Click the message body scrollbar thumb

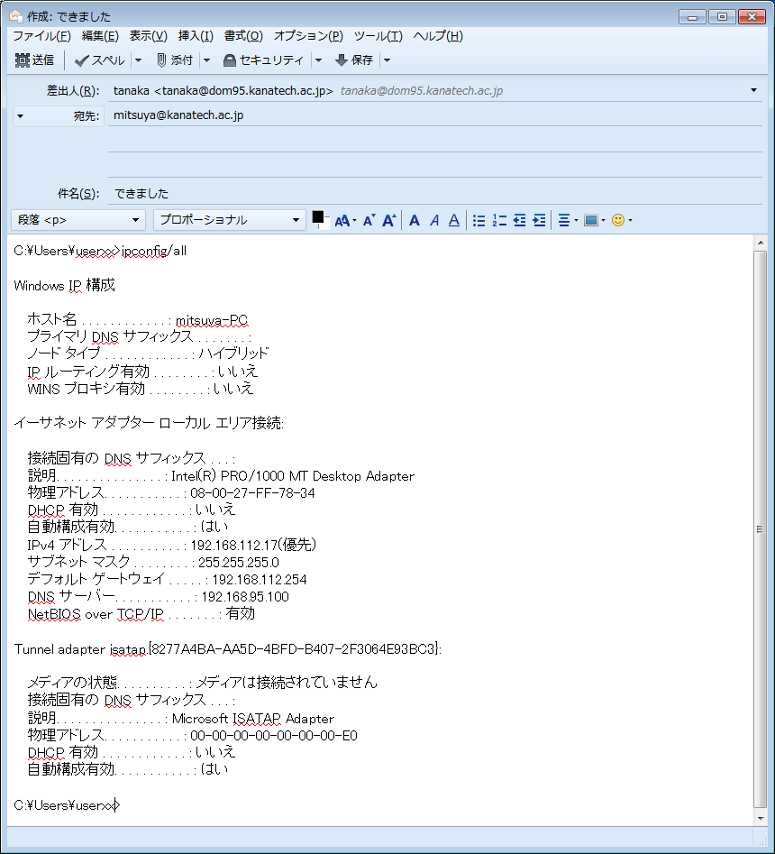coord(760,529)
